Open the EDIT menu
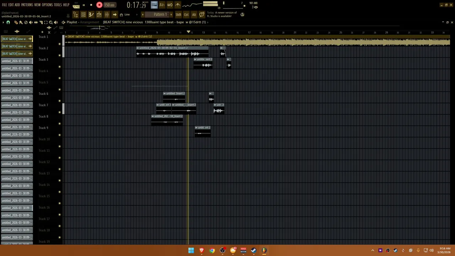The image size is (455, 256). (x=11, y=5)
